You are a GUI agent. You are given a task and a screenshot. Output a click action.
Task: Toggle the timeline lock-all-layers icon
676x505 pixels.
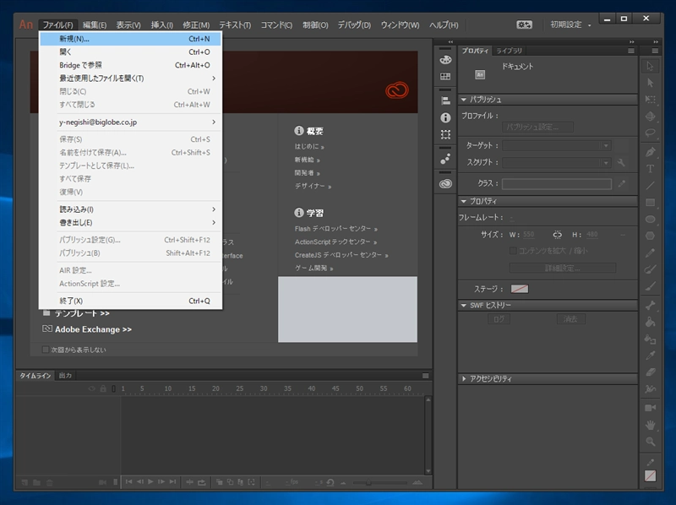coord(103,388)
